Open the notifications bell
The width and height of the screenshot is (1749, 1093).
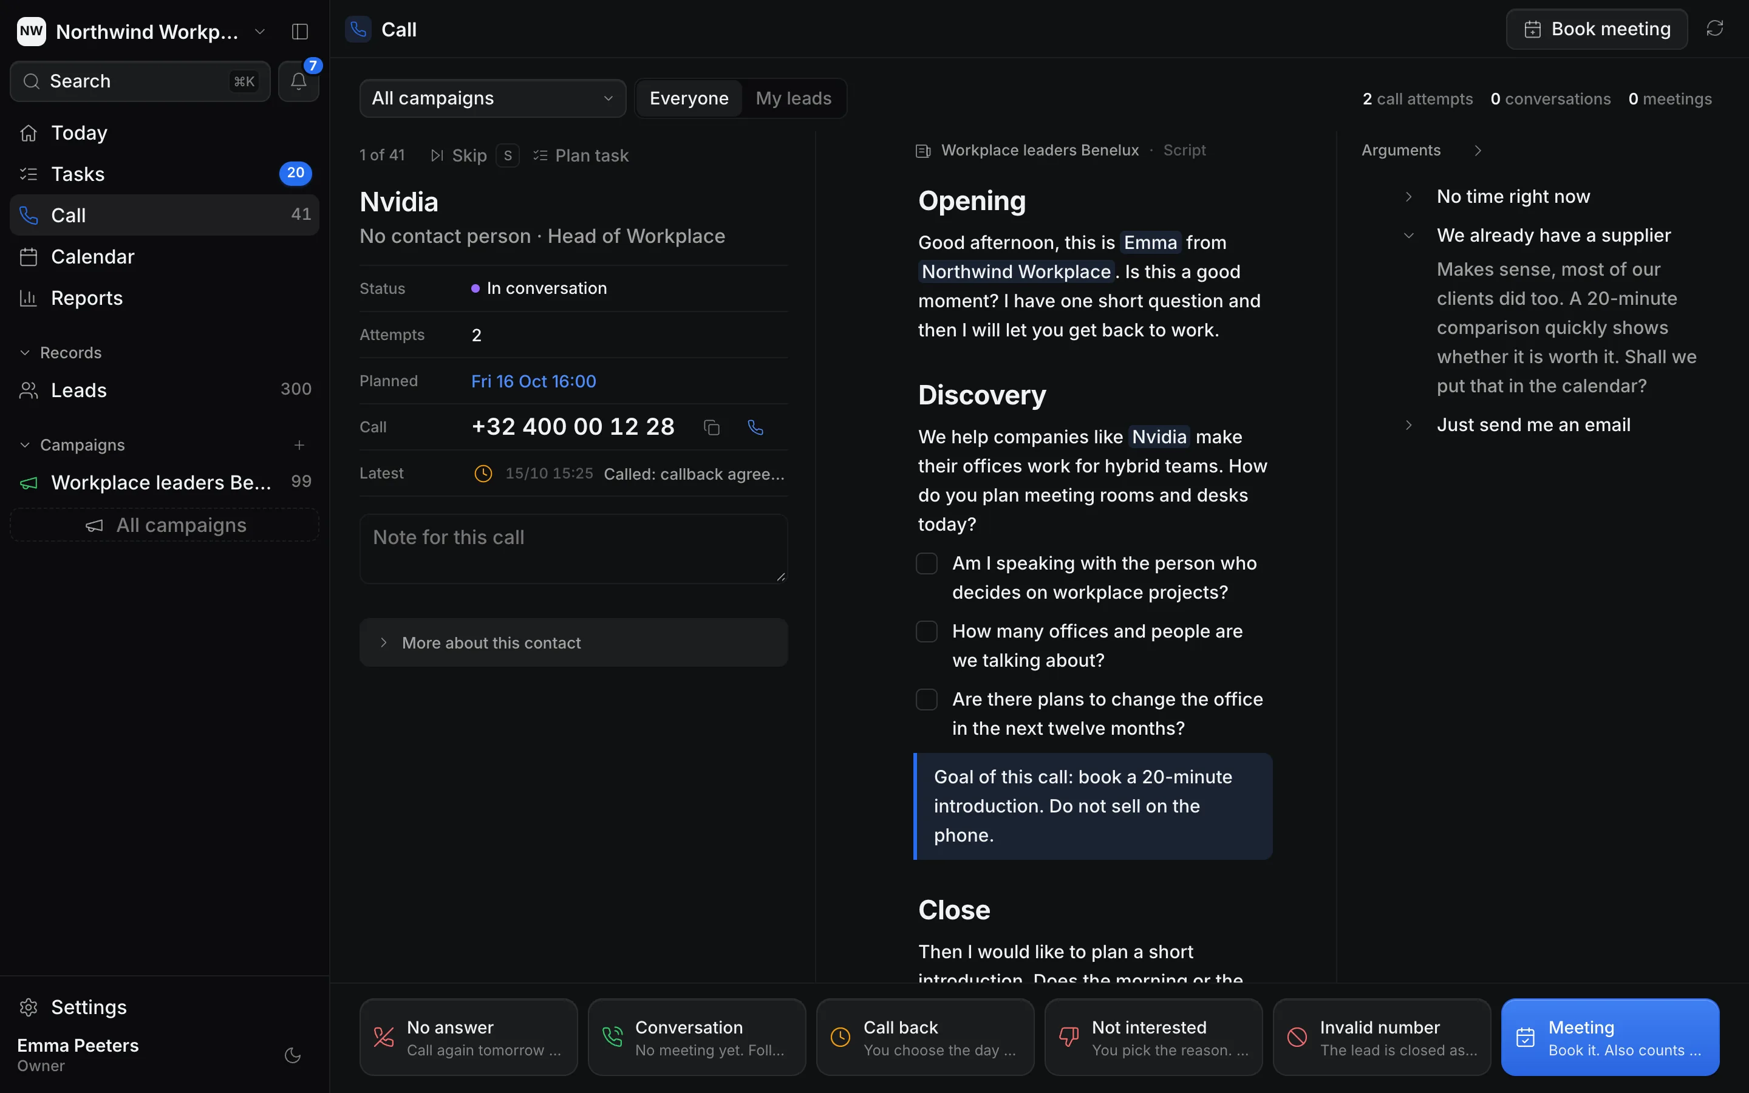tap(299, 81)
